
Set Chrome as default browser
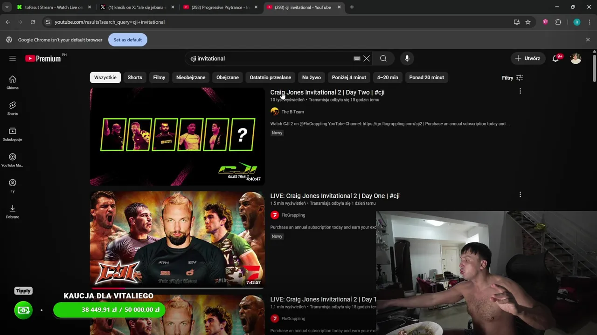tap(128, 40)
